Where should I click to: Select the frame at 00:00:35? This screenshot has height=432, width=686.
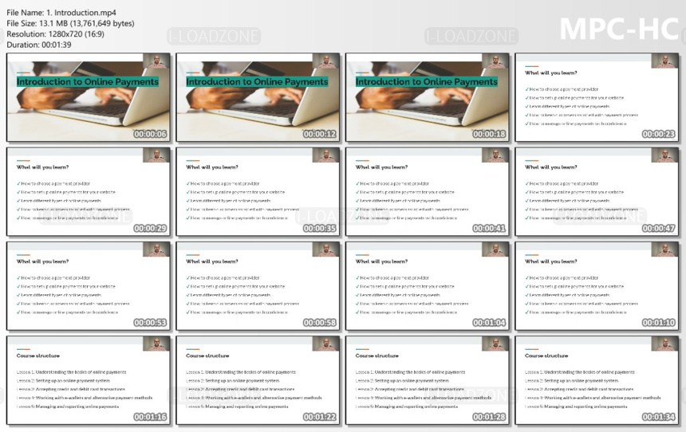tap(258, 191)
